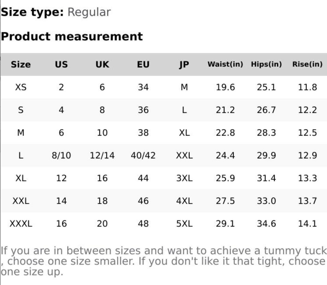Select the XS size row label
This screenshot has width=327, height=285.
coord(21,87)
